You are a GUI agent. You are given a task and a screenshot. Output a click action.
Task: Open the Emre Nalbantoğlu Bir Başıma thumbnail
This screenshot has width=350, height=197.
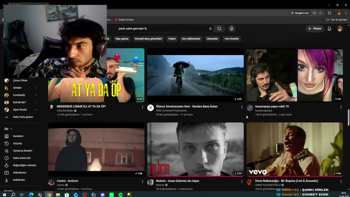295,149
